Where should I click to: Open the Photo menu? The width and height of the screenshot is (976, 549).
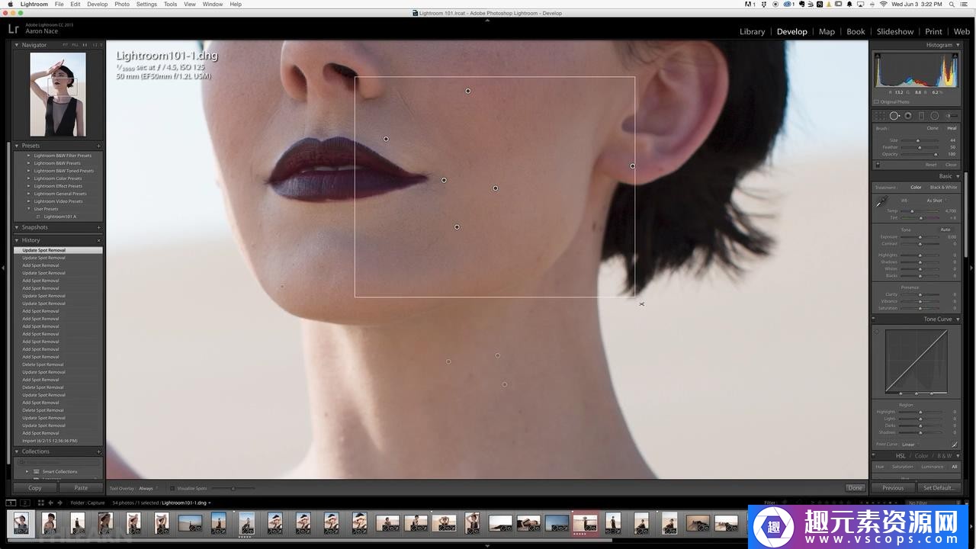(122, 5)
